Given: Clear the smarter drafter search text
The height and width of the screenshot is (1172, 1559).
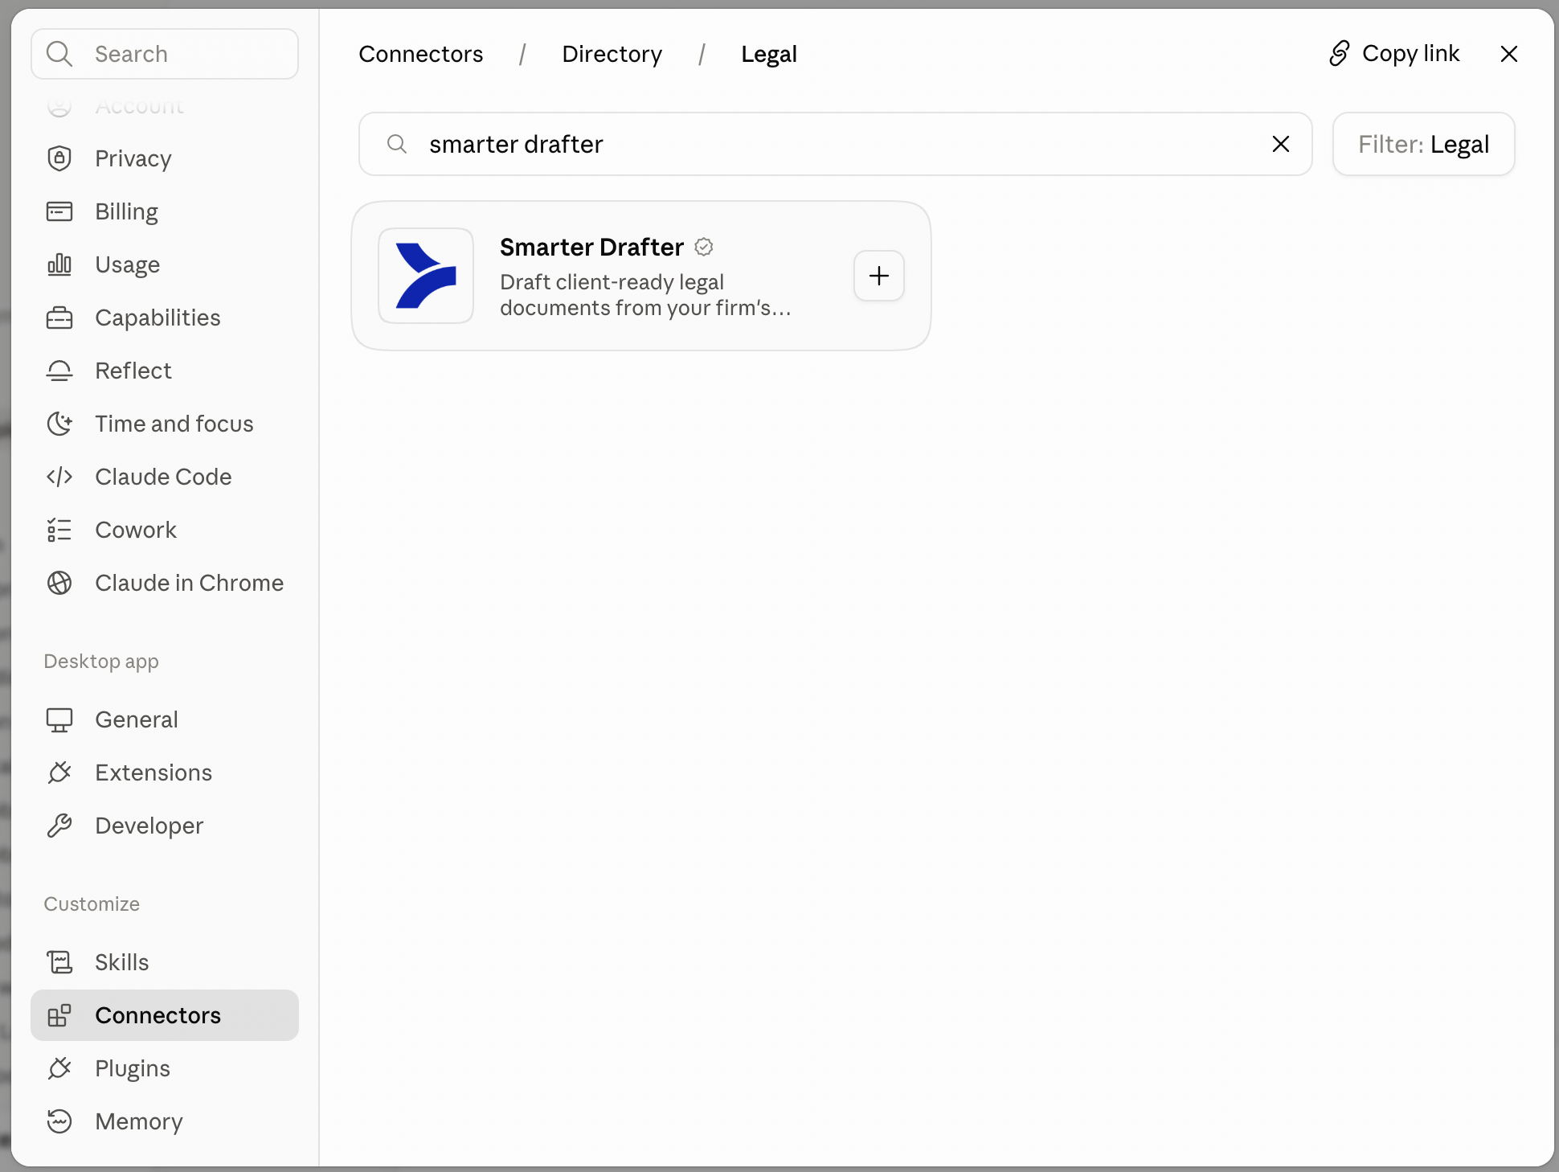Looking at the screenshot, I should click(x=1281, y=144).
